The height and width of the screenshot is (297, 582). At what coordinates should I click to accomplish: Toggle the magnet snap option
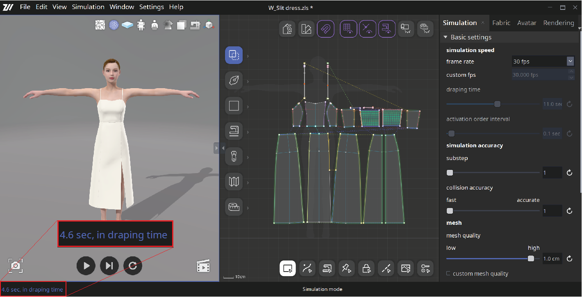[325, 29]
